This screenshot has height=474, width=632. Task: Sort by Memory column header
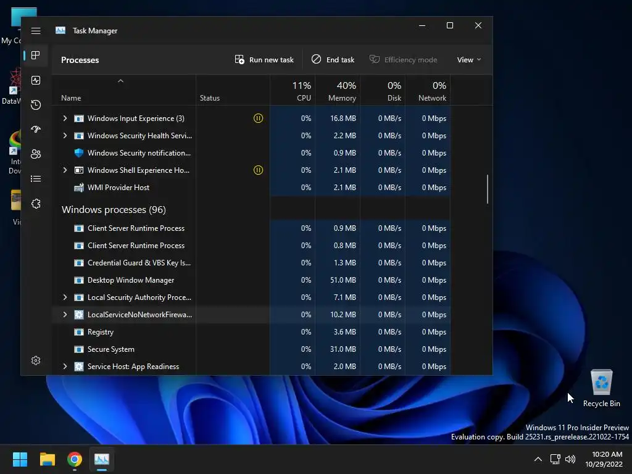338,91
